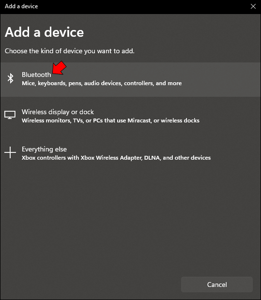Select the Bluetooth option label

[36, 75]
